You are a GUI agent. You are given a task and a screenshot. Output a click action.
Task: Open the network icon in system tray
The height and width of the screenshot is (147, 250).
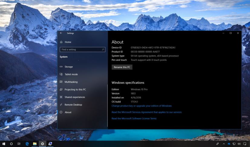coord(234,144)
